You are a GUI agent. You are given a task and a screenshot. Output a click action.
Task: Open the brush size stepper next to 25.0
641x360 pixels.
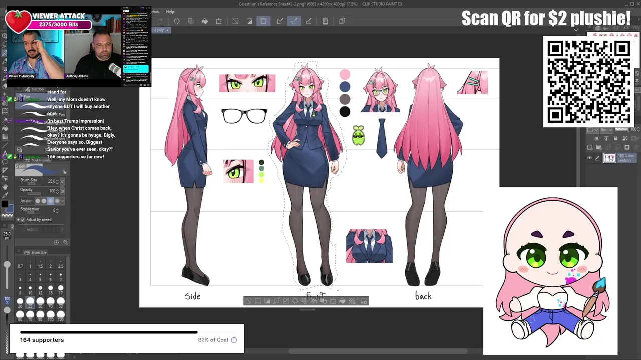pos(57,181)
